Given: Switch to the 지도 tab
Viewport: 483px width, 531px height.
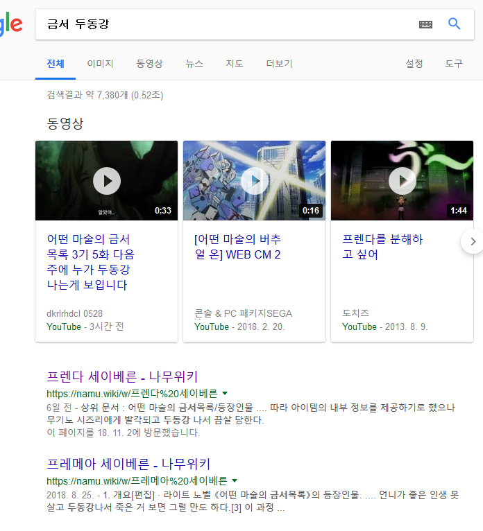Looking at the screenshot, I should click(235, 64).
